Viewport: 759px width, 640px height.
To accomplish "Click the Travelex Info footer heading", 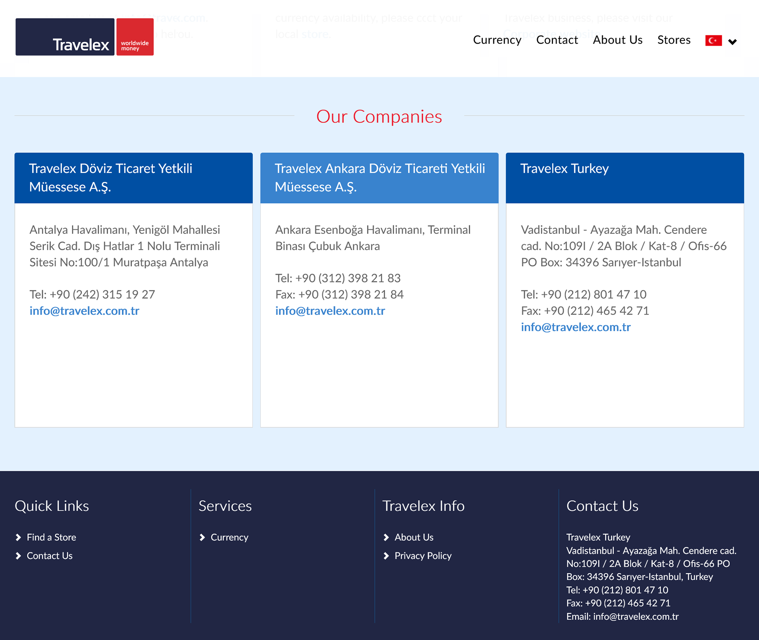I will pyautogui.click(x=423, y=506).
